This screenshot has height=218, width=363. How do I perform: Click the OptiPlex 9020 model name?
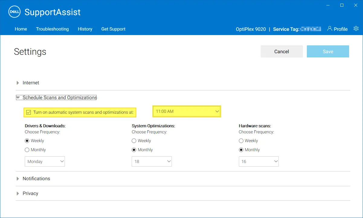click(x=251, y=29)
